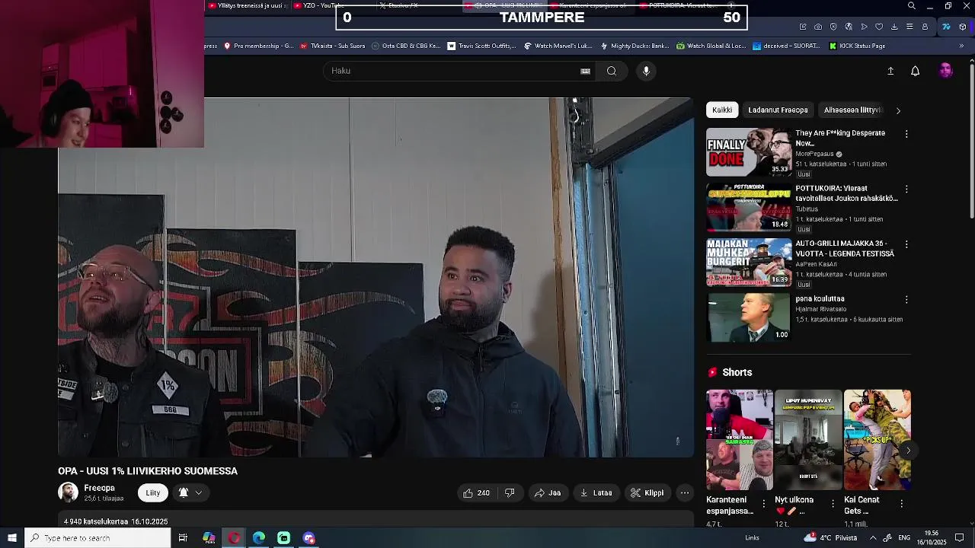Open Opera GX from taskbar
975x548 pixels.
coord(234,538)
